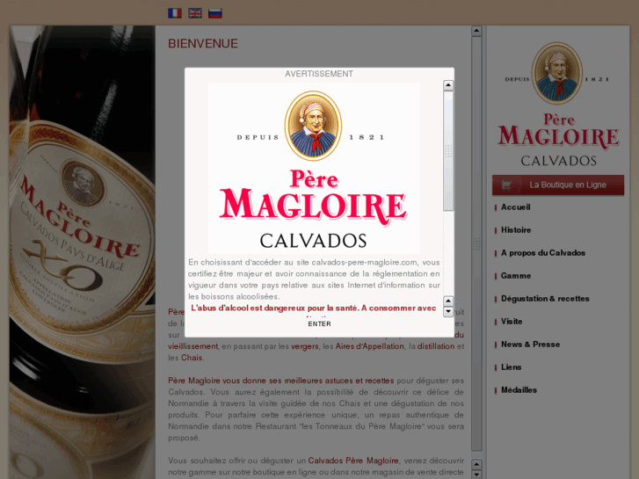Click the XO bottle photo
The image size is (639, 479).
(83, 252)
